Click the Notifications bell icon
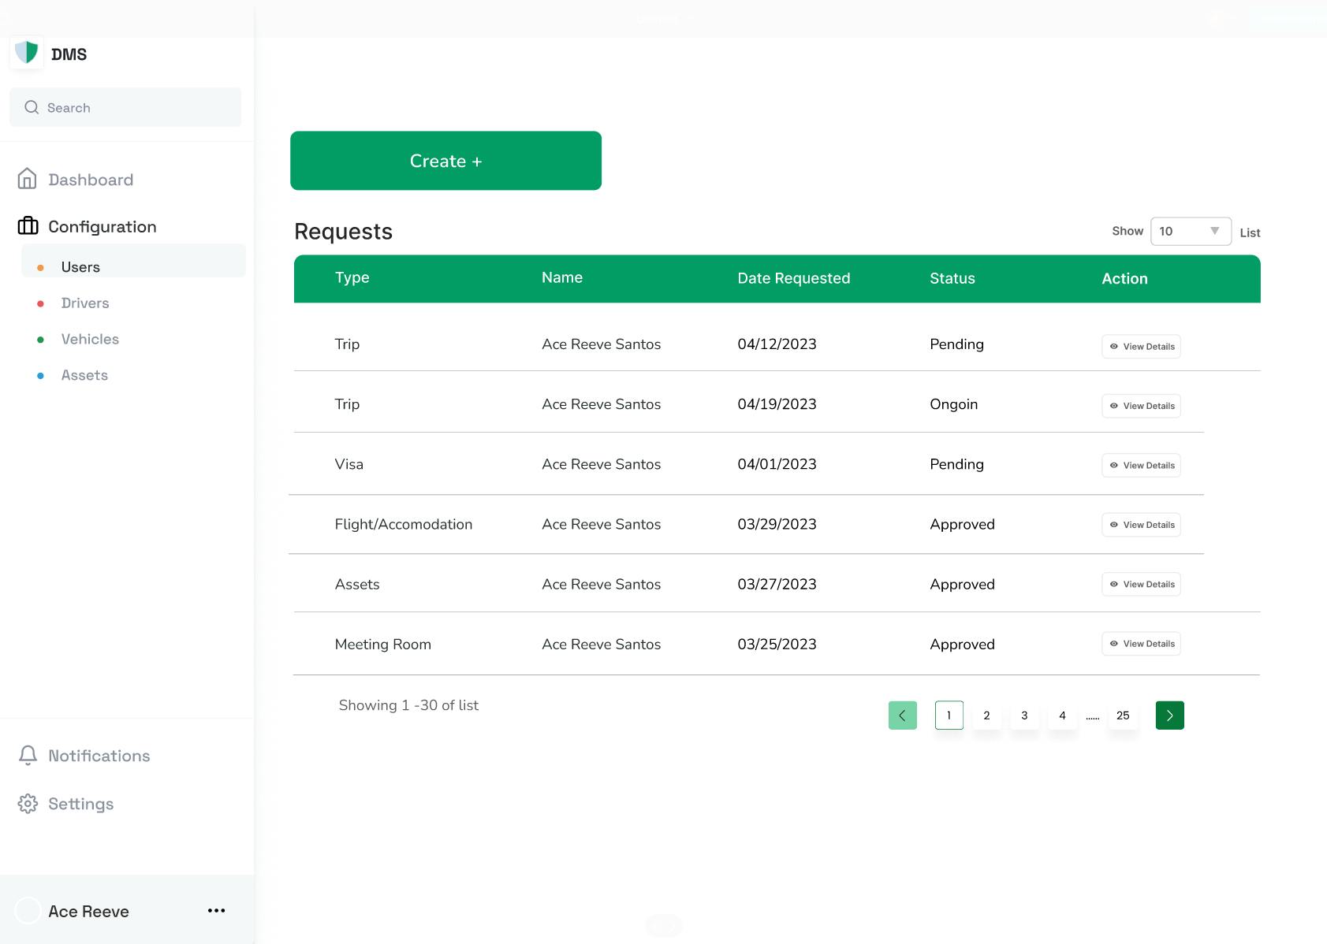The image size is (1327, 944). click(x=28, y=755)
